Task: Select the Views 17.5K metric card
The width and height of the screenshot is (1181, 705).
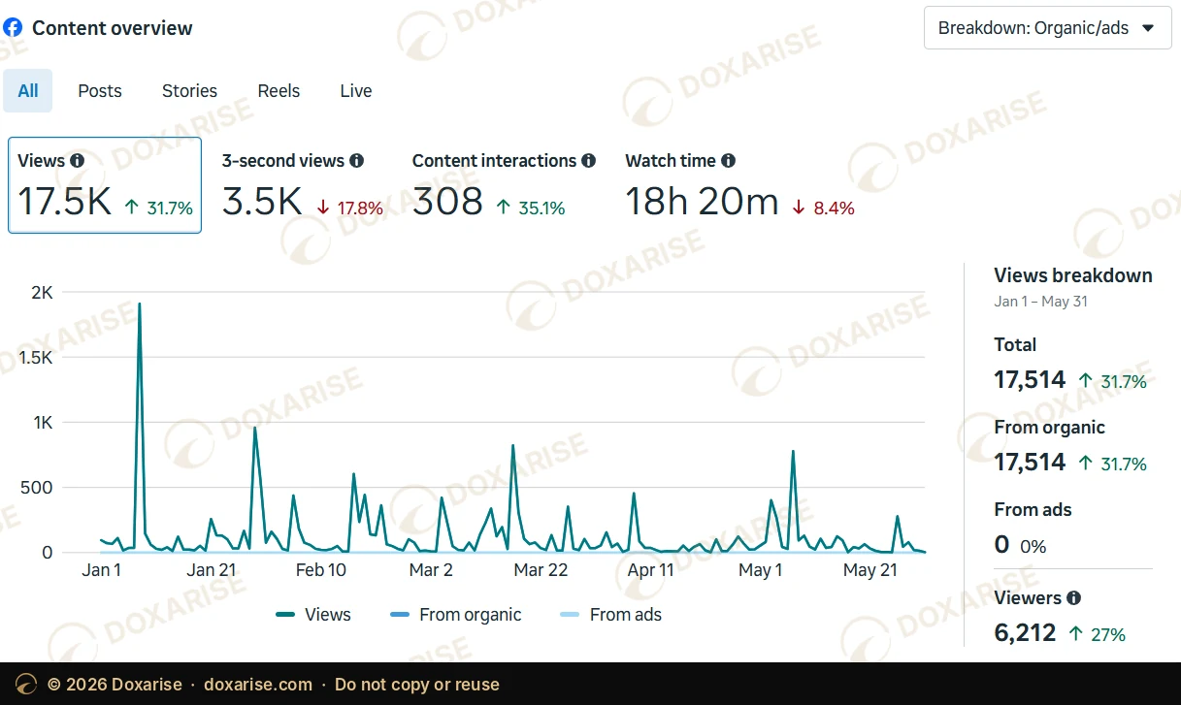Action: (105, 185)
